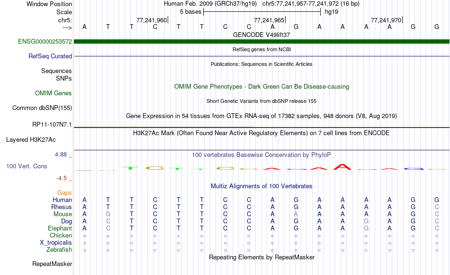Select the Chicken species label
Viewport: 450px width, 275px height.
point(61,235)
